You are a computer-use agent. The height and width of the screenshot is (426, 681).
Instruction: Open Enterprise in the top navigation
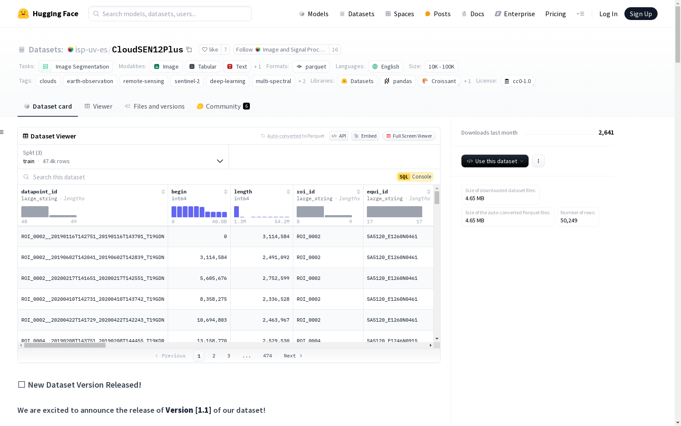[x=515, y=14]
